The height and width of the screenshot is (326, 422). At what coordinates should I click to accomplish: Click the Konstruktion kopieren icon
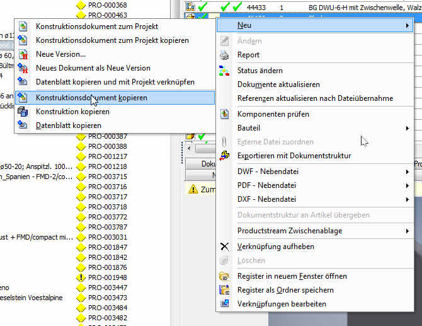pos(23,112)
